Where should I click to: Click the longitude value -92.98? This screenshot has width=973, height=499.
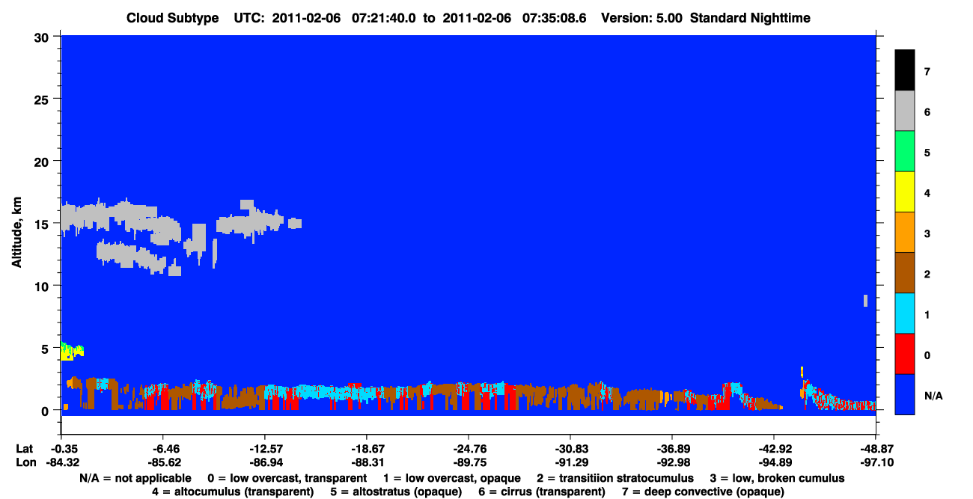[672, 462]
